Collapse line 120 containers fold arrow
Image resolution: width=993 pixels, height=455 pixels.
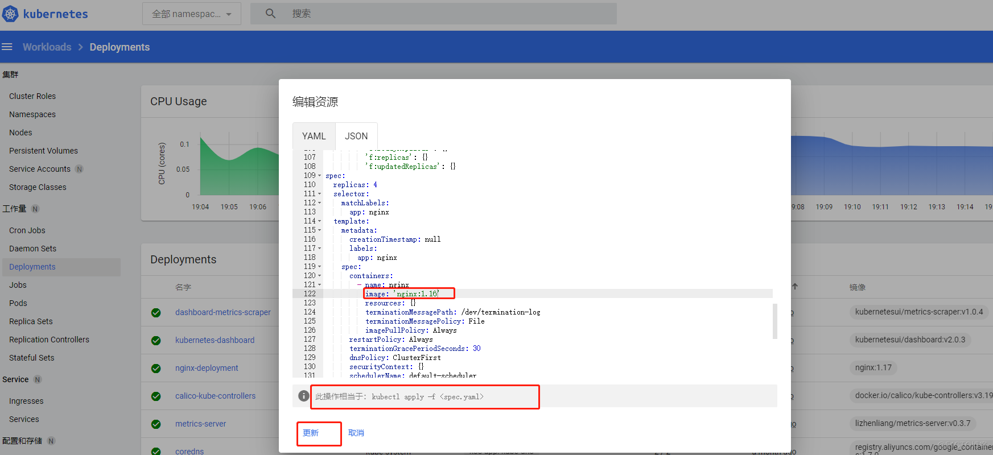[319, 276]
